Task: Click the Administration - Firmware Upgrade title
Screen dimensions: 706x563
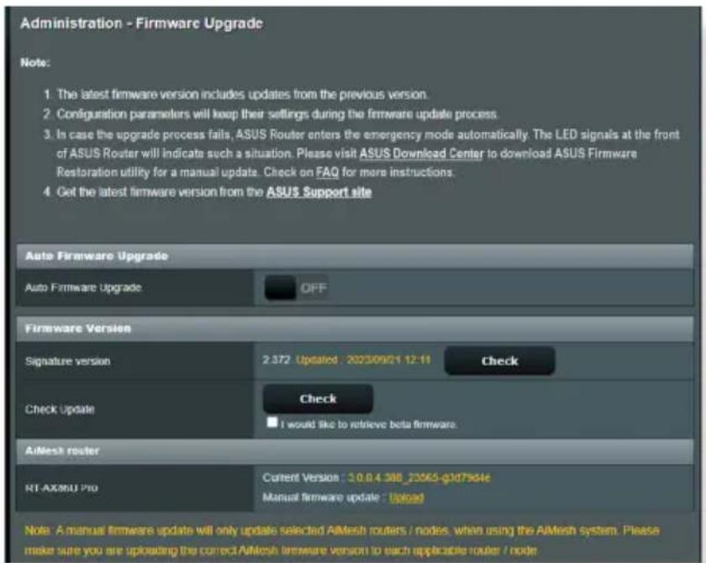Action: (142, 24)
